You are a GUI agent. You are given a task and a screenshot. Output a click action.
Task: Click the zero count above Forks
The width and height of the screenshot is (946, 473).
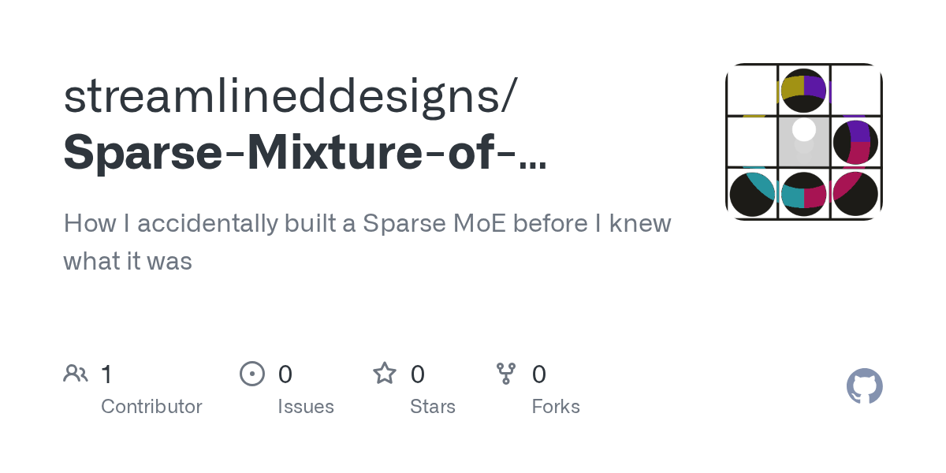(x=539, y=374)
